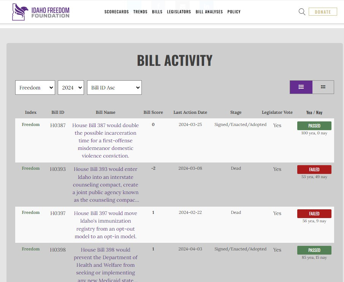Click the Index column header
Screen dimensions: 344x282
pos(31,112)
